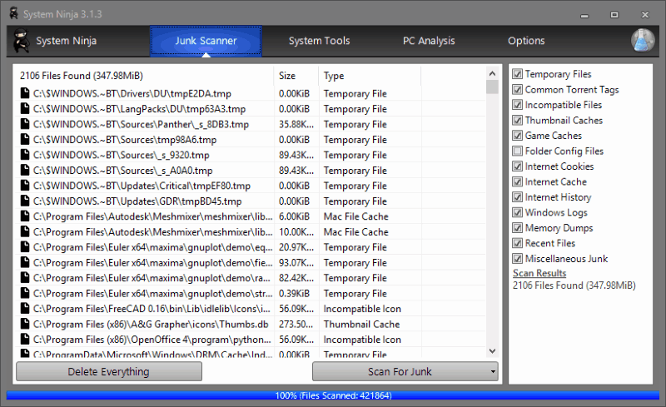
Task: Click file icon of gnuplot\demo\str... row
Action: (x=25, y=293)
